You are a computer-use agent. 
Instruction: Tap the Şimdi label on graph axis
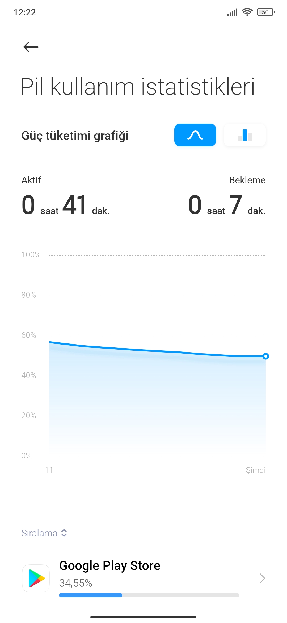(255, 470)
